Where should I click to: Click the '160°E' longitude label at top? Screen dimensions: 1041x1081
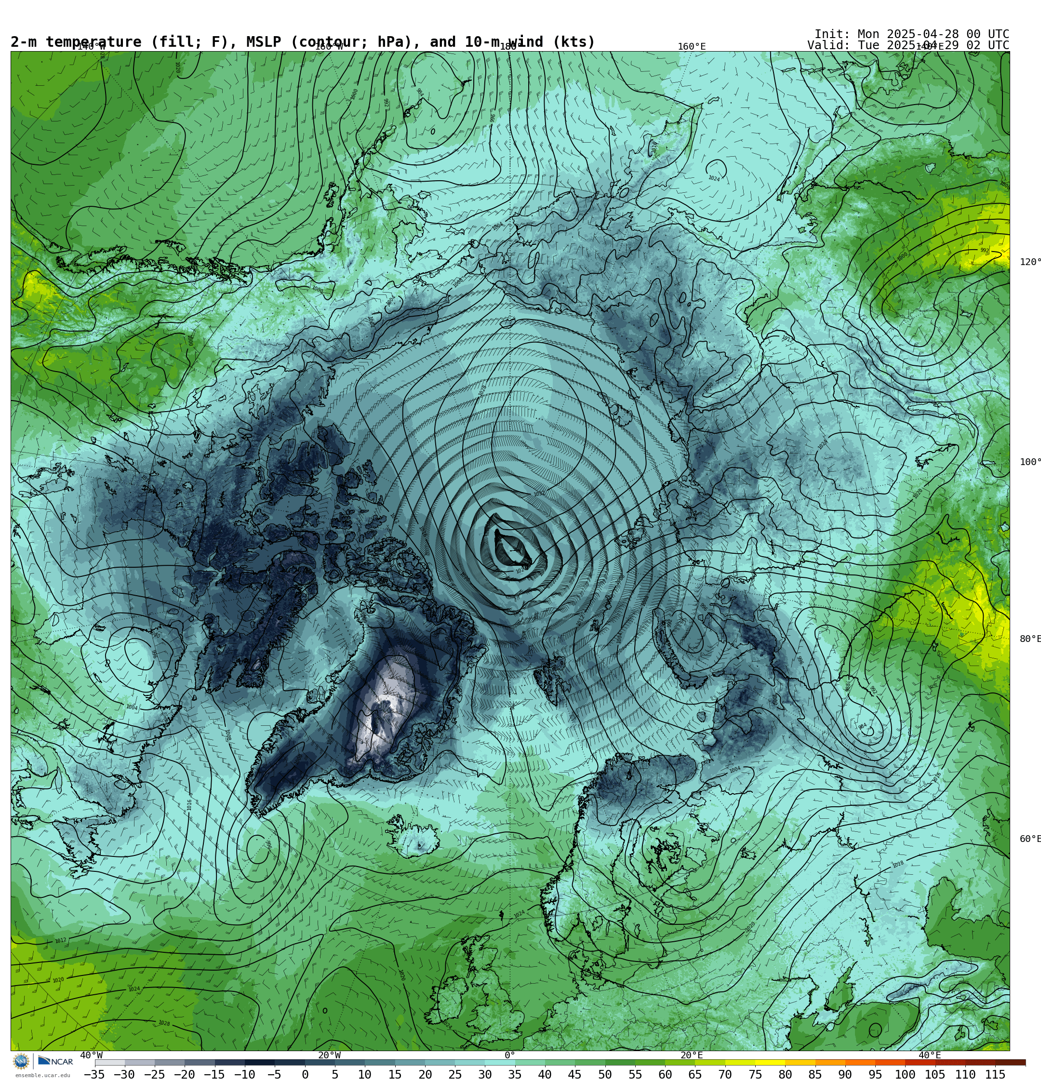692,46
